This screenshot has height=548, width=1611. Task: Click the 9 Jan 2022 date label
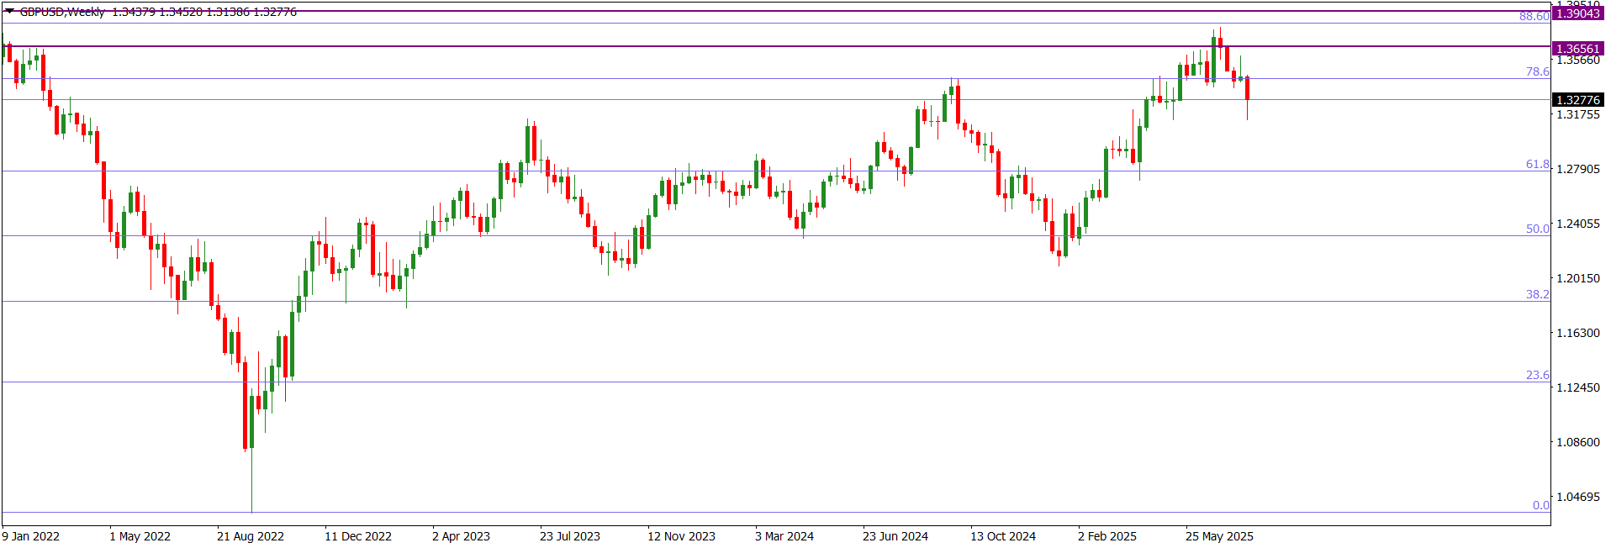31,536
